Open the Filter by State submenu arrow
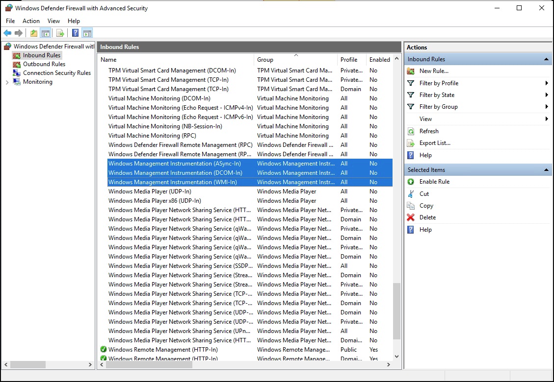Viewport: 554px width, 382px height. pos(547,95)
